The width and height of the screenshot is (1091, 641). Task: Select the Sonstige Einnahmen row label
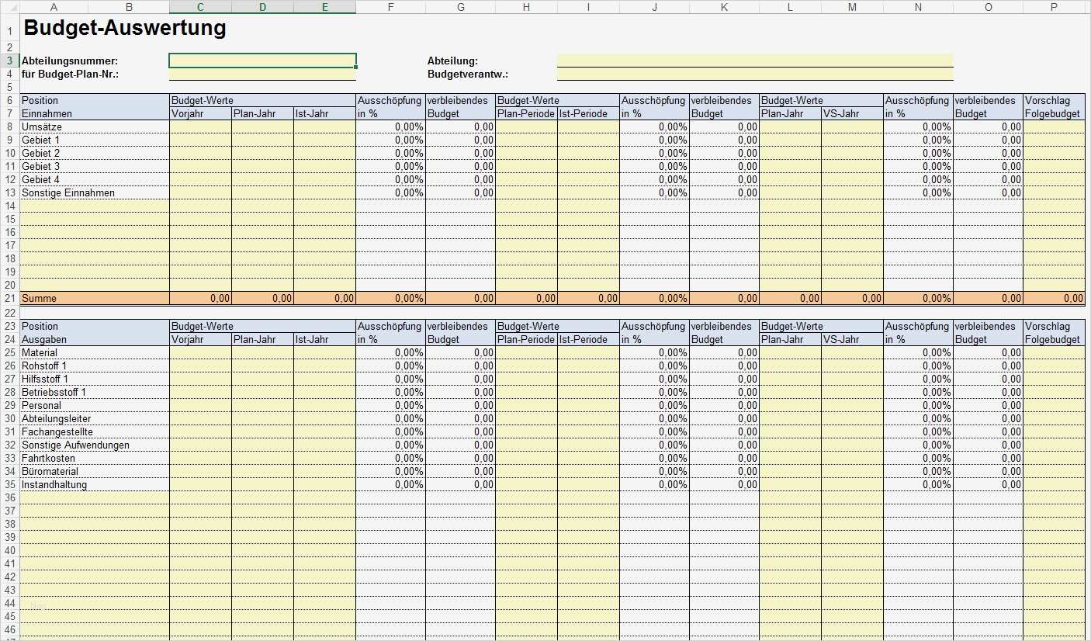93,192
